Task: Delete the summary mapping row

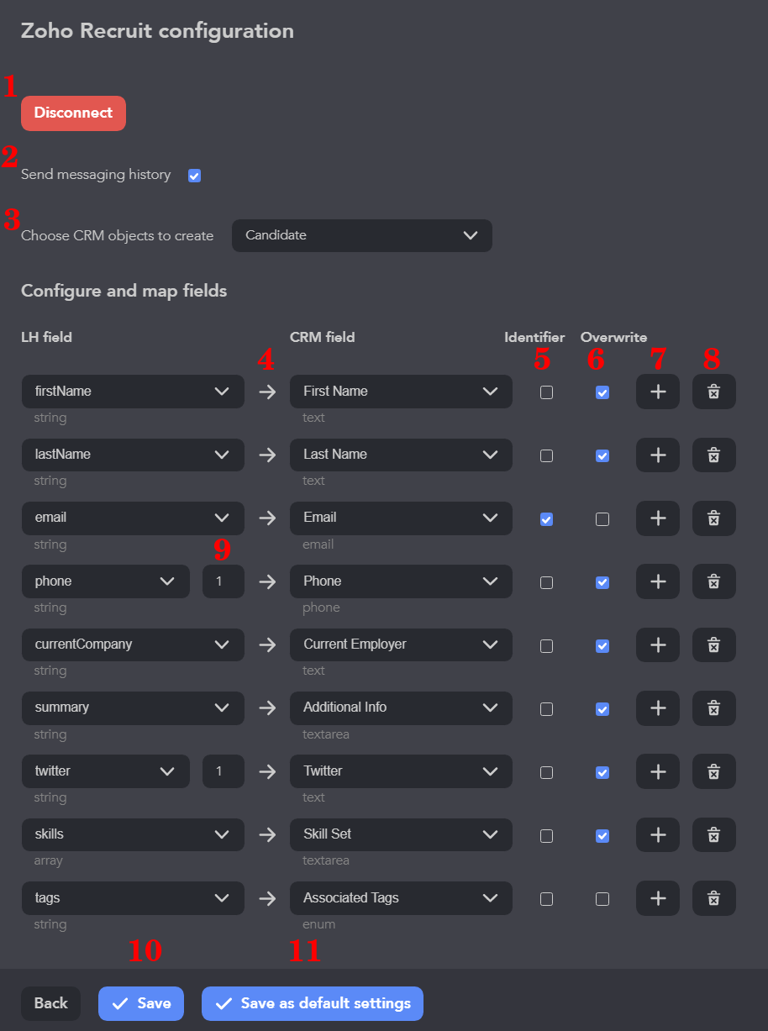Action: tap(714, 708)
